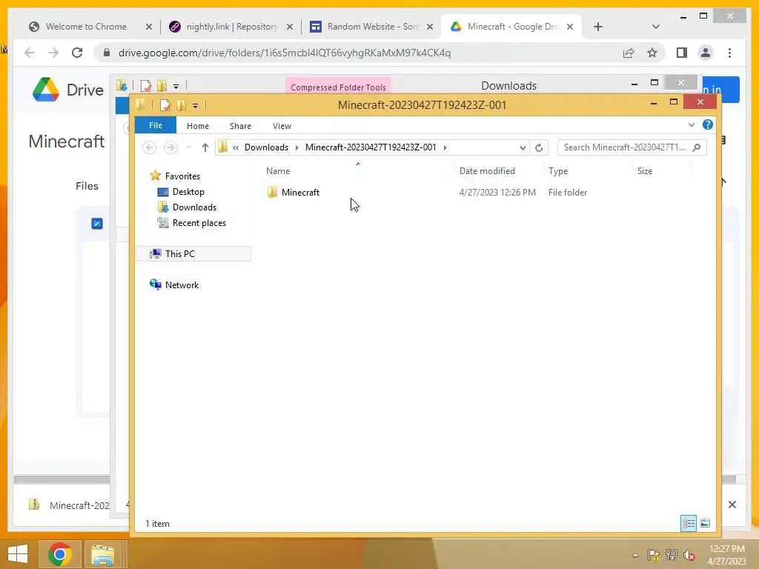Switch to the Home ribbon tab
The image size is (759, 569).
point(197,126)
